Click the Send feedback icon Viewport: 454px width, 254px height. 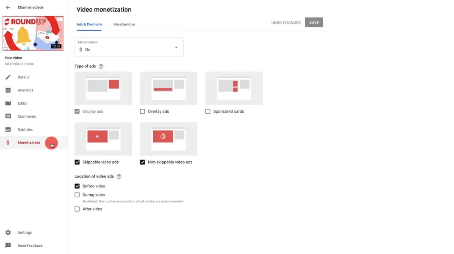coord(8,246)
